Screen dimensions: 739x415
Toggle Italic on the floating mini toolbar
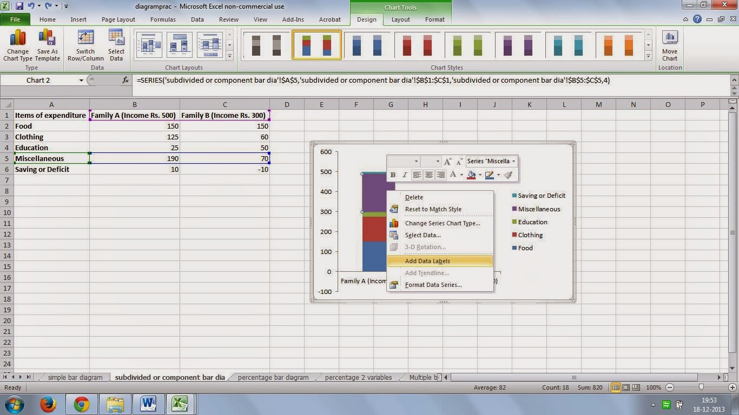tap(404, 175)
